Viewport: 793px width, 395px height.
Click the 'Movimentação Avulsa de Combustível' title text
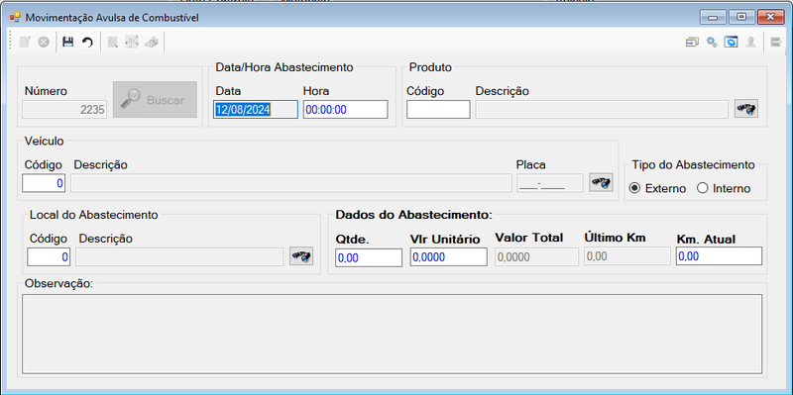point(112,18)
